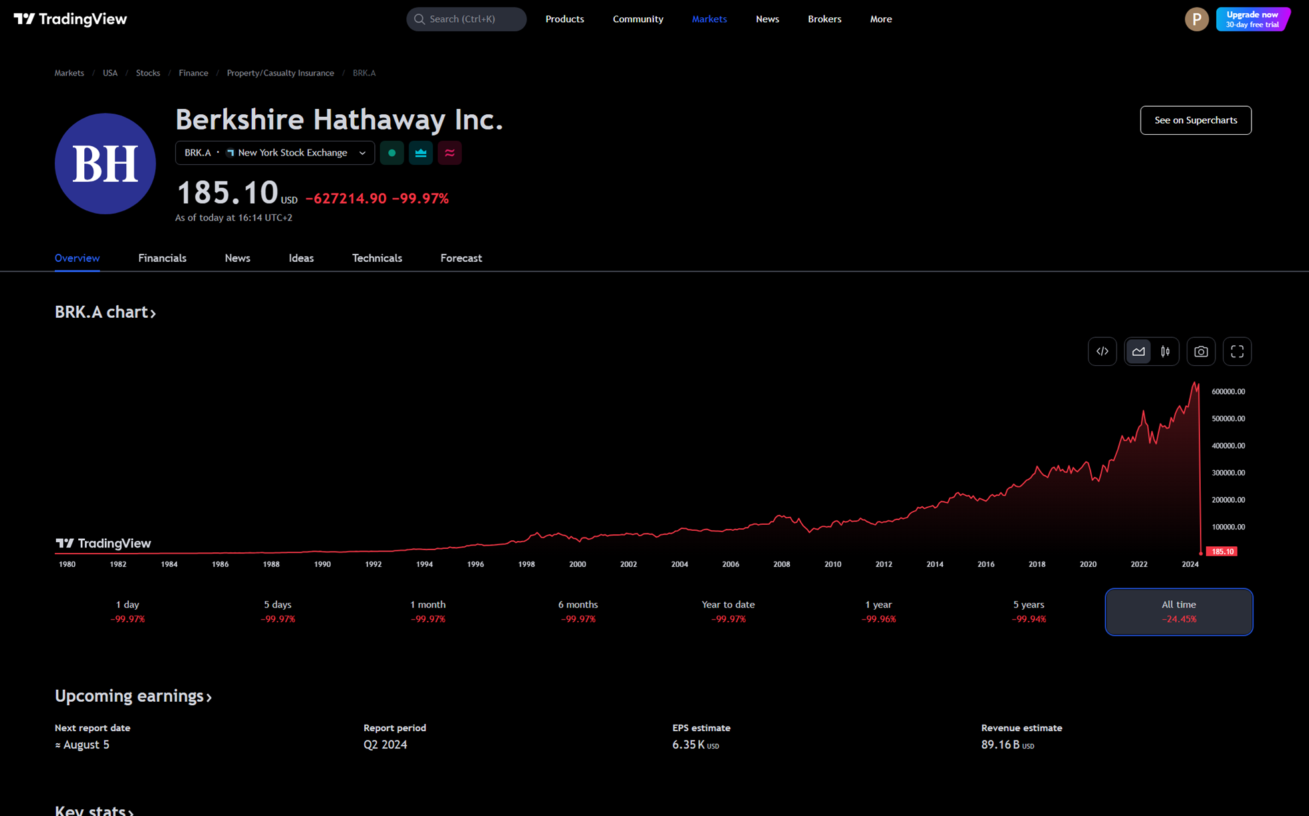Open the embed code widget icon
Viewport: 1309px width, 816px height.
click(1102, 351)
